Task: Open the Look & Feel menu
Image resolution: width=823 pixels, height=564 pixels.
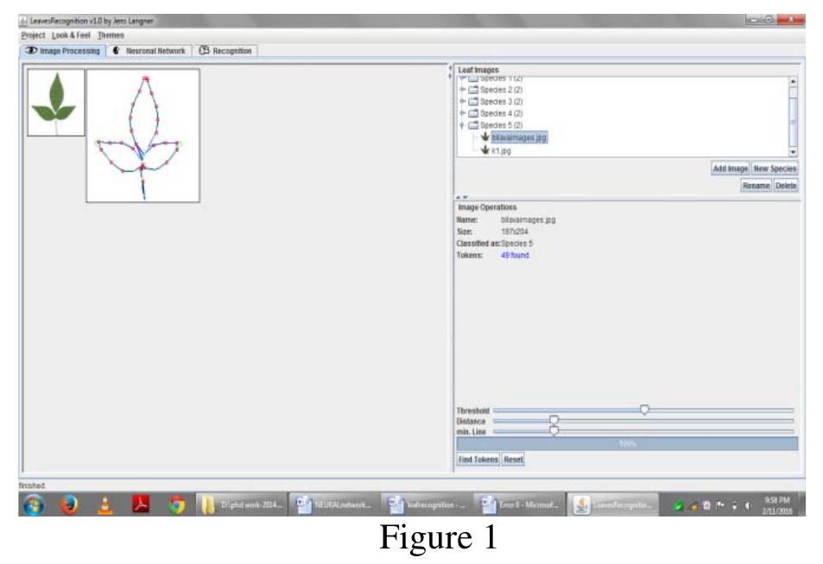Action: [x=72, y=35]
